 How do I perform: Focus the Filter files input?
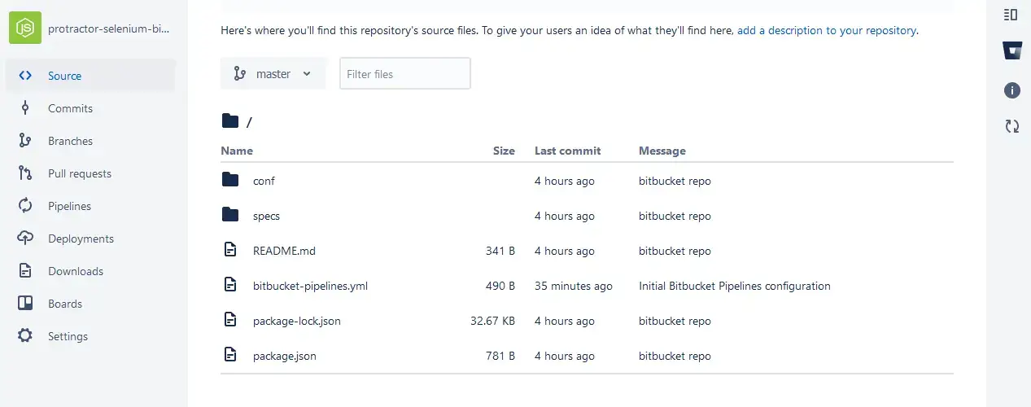point(405,73)
